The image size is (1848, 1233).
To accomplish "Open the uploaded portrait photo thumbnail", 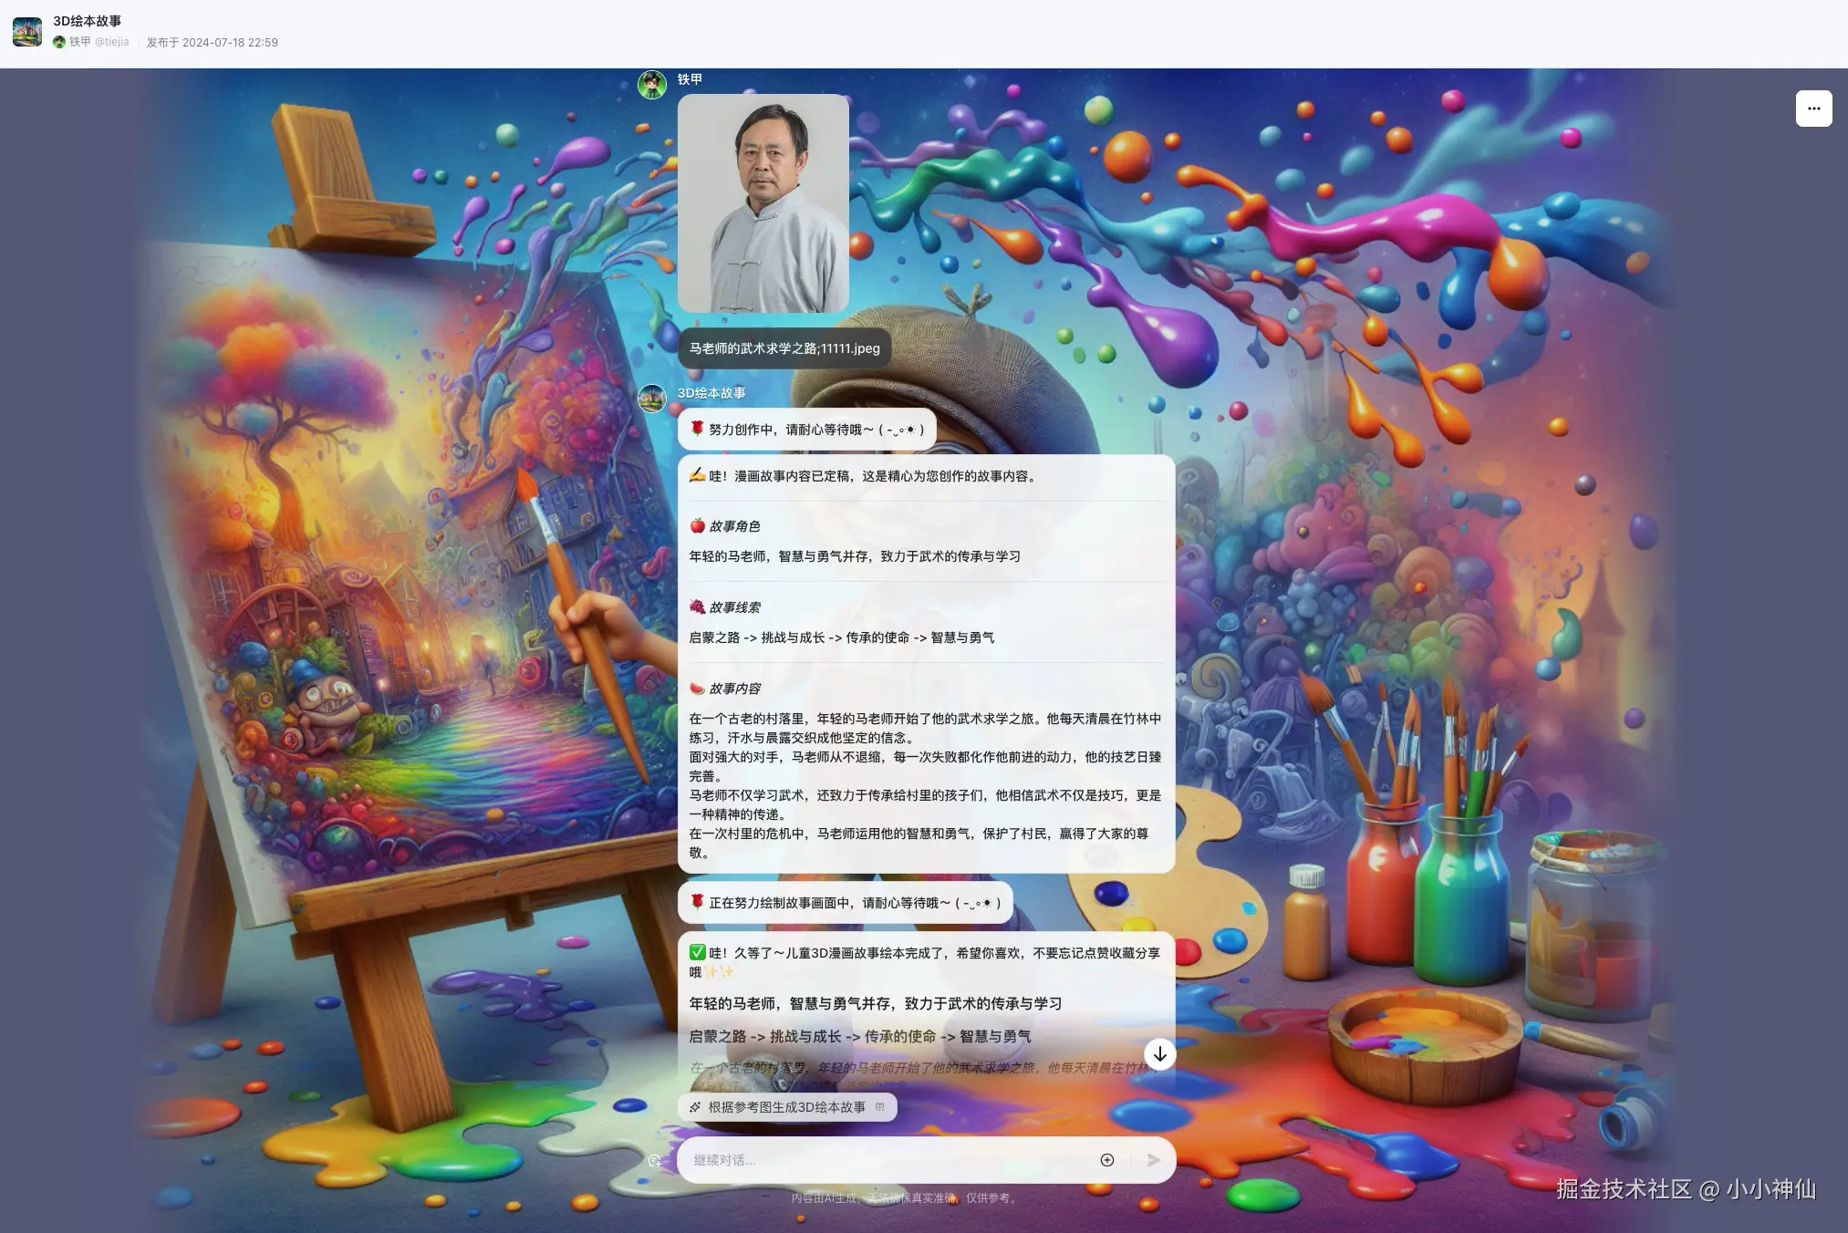I will [764, 204].
